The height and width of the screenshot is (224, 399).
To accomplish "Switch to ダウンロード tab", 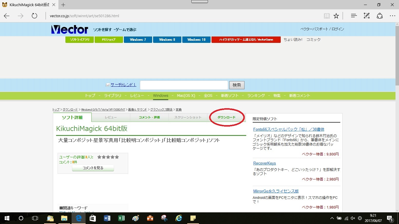I will click(x=226, y=117).
